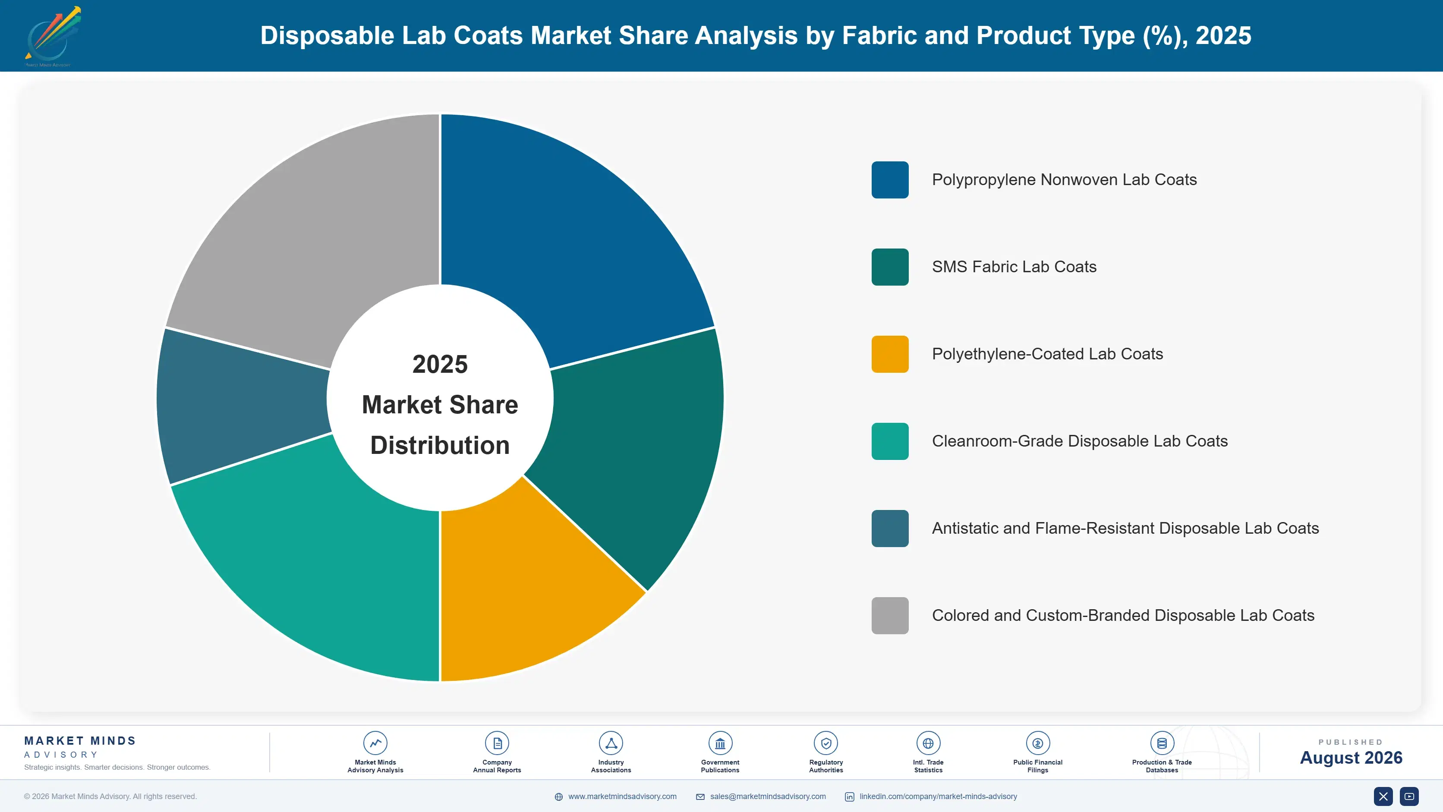The width and height of the screenshot is (1443, 812).
Task: Open the YouTube icon in footer
Action: 1409,796
